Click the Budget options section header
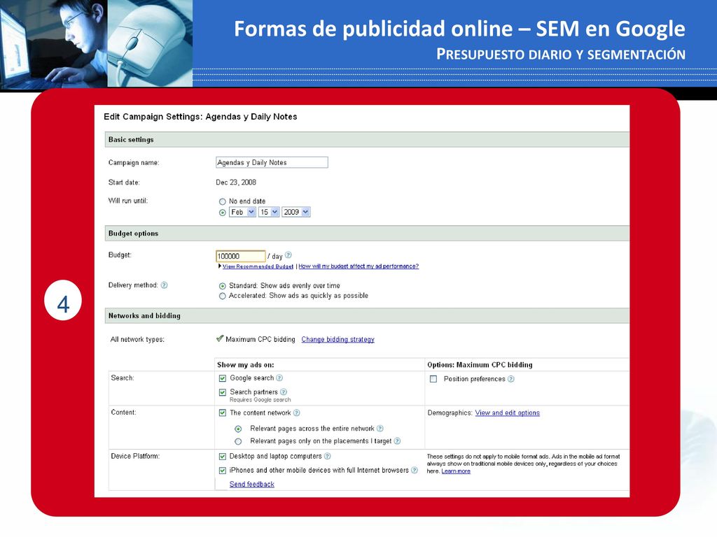 point(367,234)
